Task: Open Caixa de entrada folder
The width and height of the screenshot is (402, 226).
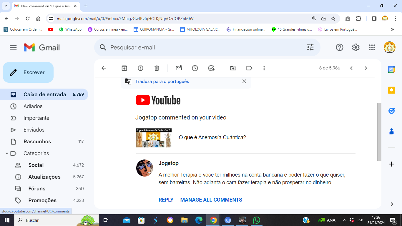Action: click(44, 94)
